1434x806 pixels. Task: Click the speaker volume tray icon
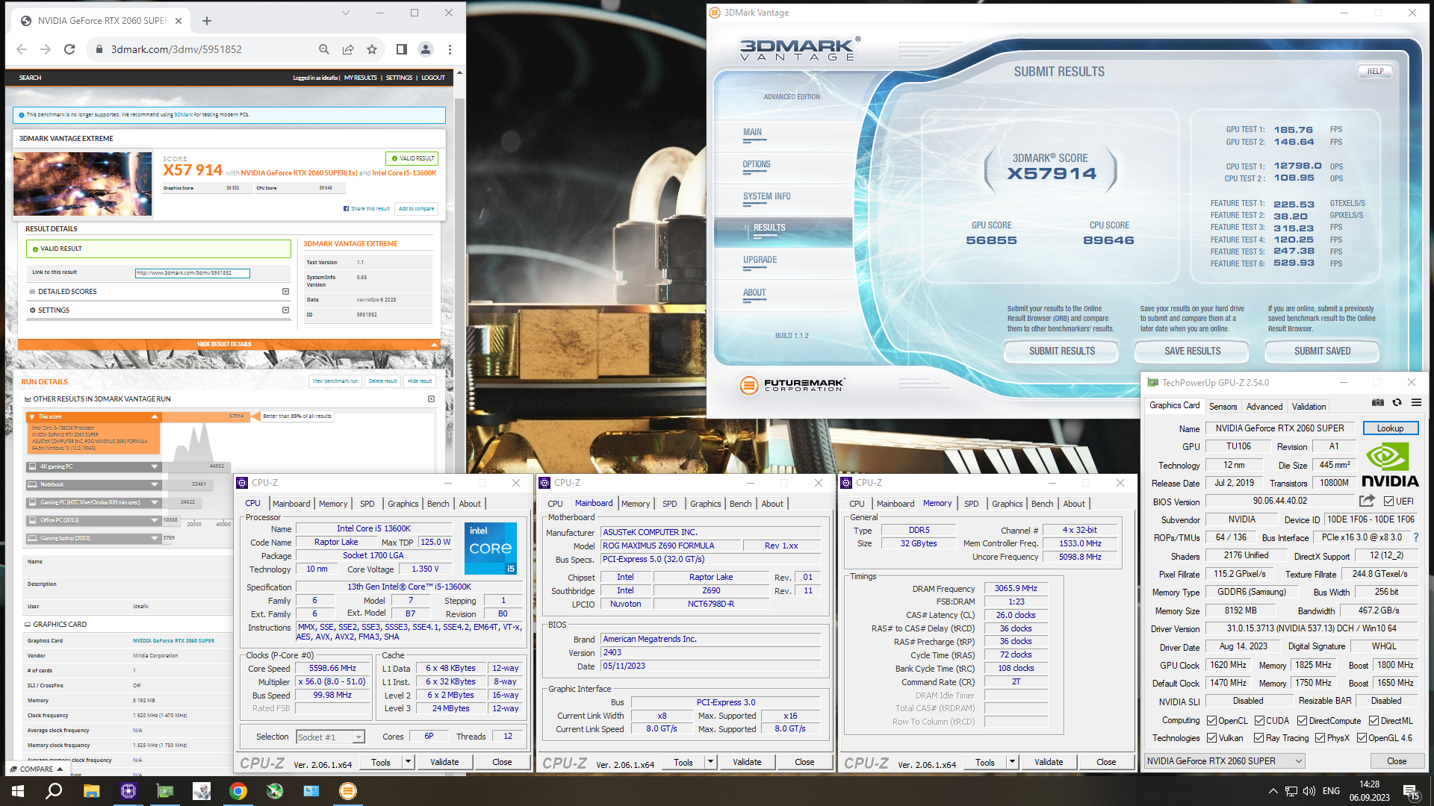[1309, 791]
